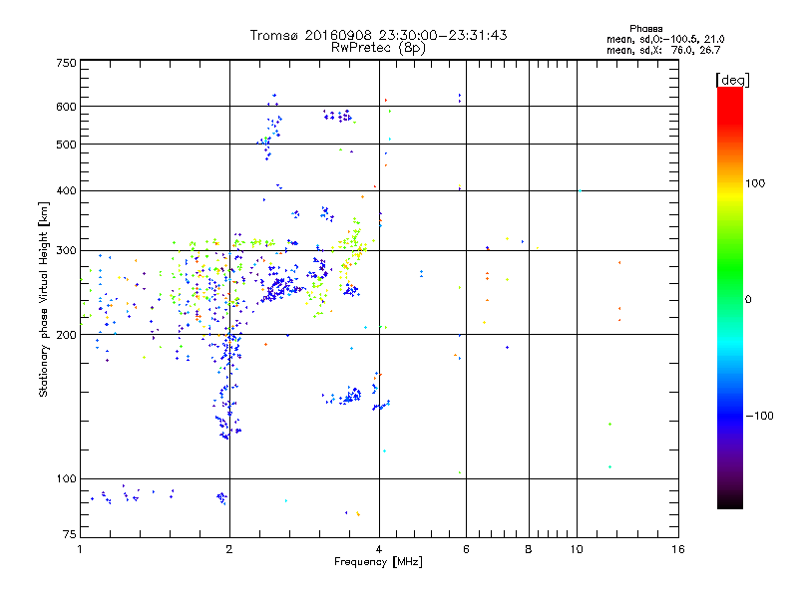
Task: Click y-axis tick label '200'
Action: [66, 335]
